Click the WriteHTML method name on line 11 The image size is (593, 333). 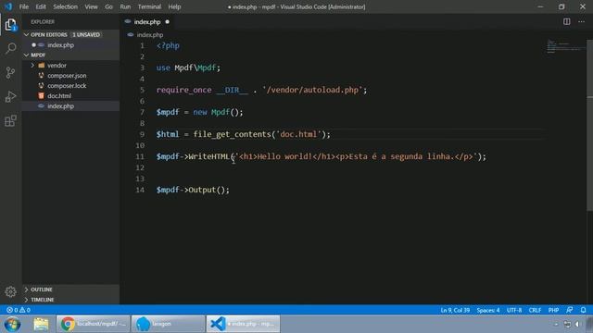point(209,156)
